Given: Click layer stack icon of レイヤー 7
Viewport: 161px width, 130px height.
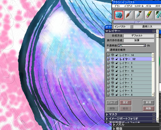Looking at the screenshot, I should pyautogui.click(x=108, y=83).
